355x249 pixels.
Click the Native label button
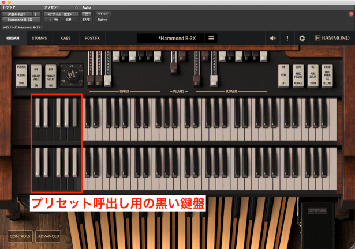[x=102, y=20]
